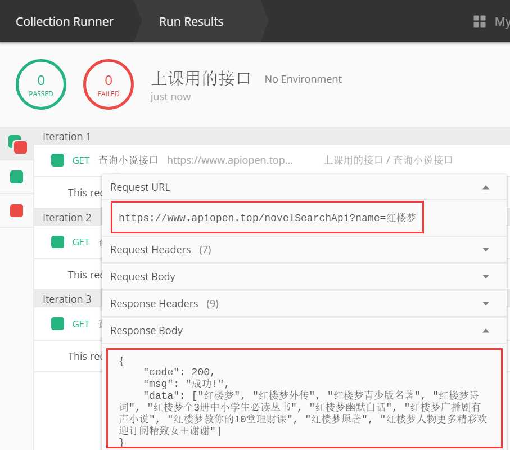This screenshot has width=510, height=450.
Task: Select the Iteration 3 header
Action: pyautogui.click(x=67, y=299)
